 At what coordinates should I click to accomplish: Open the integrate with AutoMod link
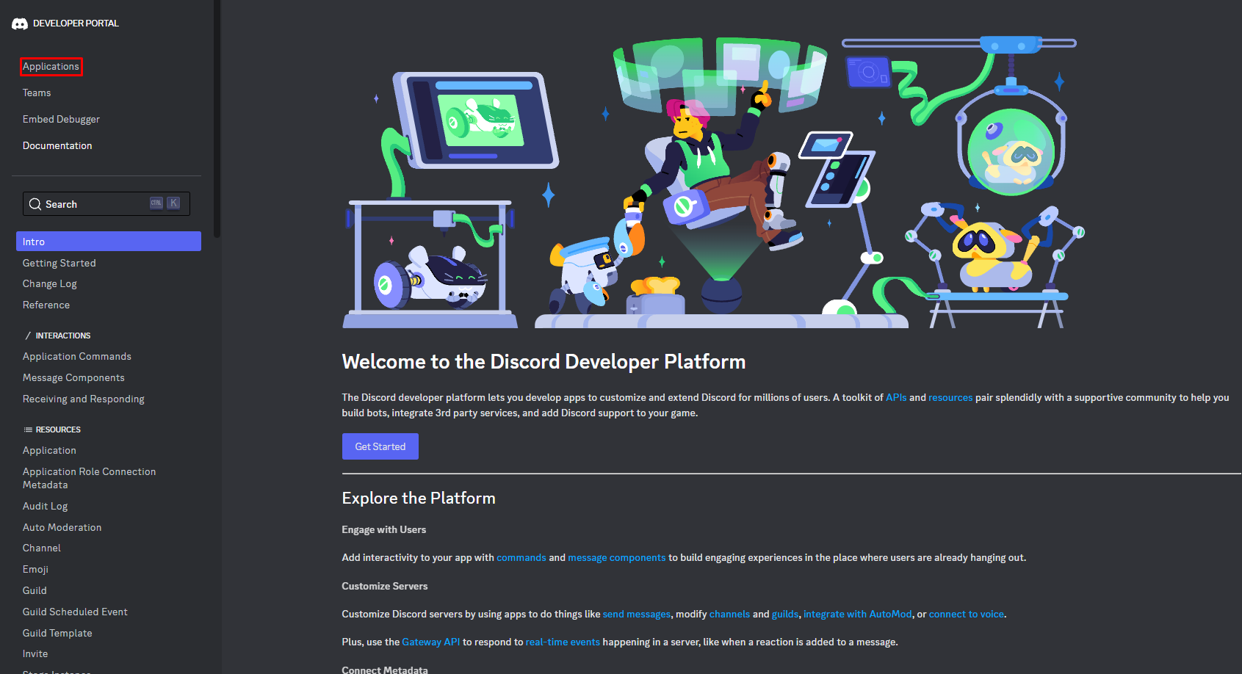point(858,614)
